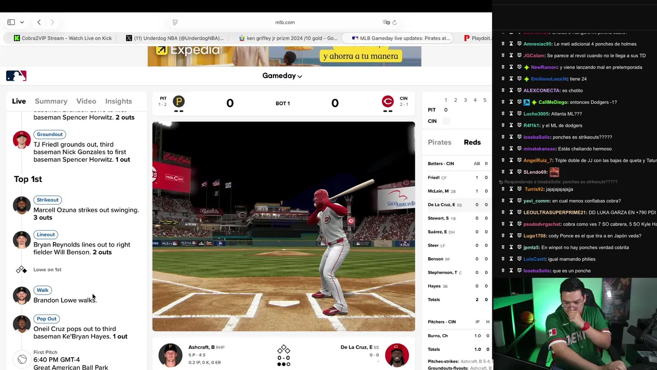Click chat username CallMeDiego

(x=553, y=102)
